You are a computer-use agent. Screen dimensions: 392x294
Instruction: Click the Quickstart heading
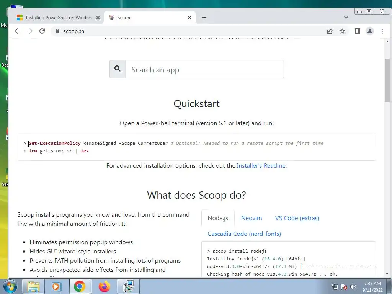[196, 104]
